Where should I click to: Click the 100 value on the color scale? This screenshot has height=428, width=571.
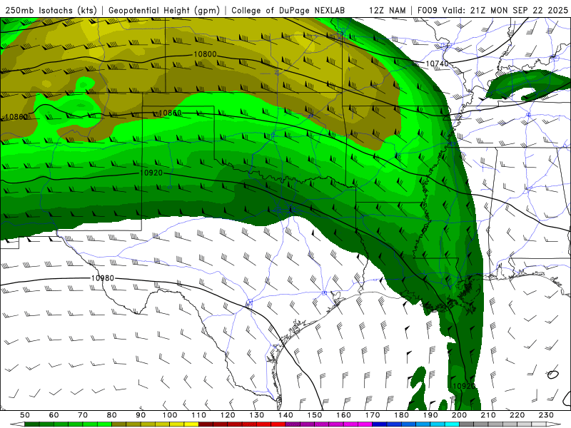(x=170, y=415)
